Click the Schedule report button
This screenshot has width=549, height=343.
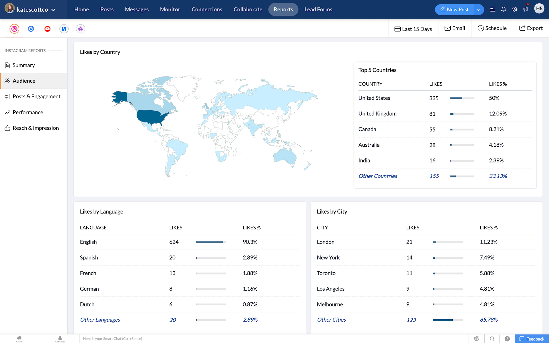492,28
